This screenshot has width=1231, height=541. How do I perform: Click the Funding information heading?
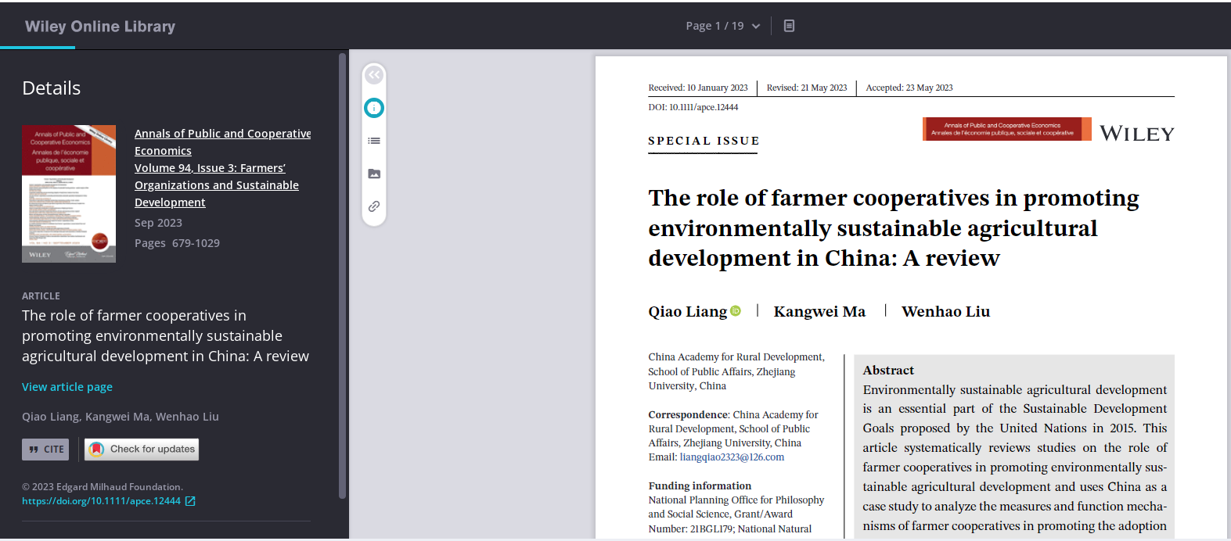[x=700, y=485]
